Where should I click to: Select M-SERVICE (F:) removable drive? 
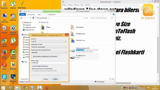84,56
